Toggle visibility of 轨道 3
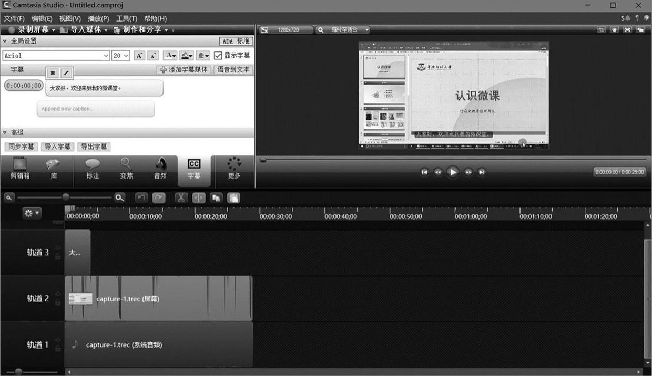The height and width of the screenshot is (376, 652). pos(58,248)
